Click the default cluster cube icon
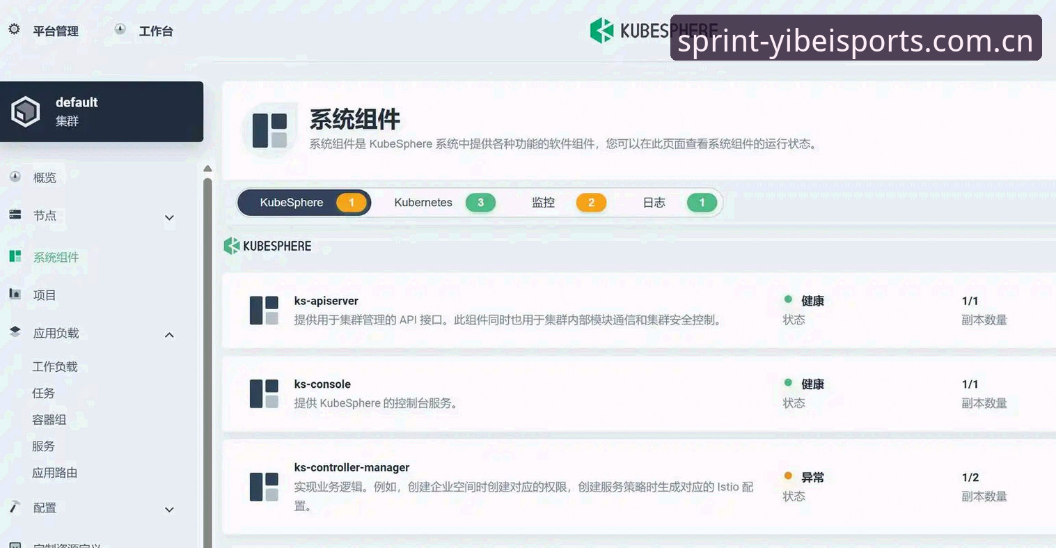Image resolution: width=1056 pixels, height=548 pixels. tap(26, 111)
